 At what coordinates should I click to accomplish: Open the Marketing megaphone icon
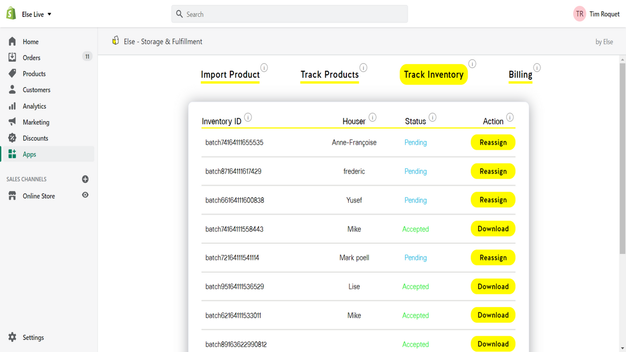13,122
